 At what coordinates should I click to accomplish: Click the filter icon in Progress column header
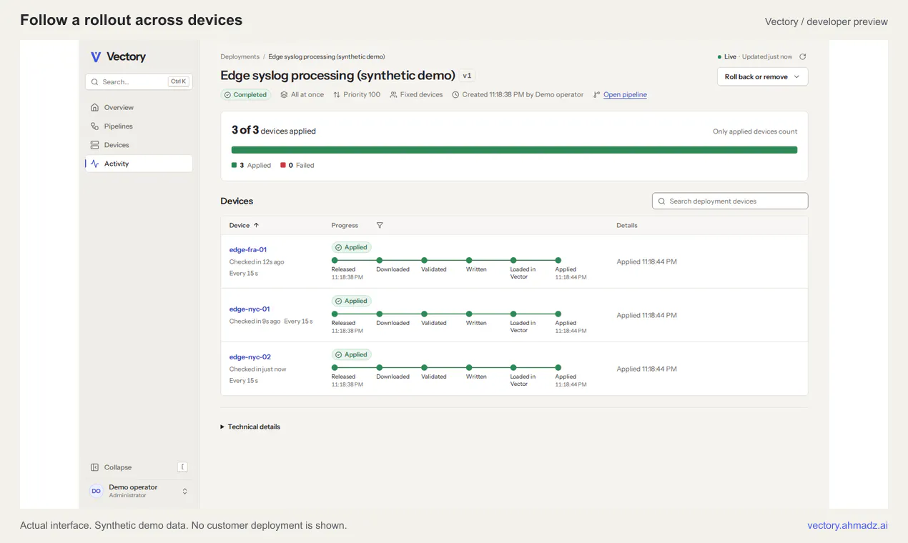pyautogui.click(x=380, y=225)
